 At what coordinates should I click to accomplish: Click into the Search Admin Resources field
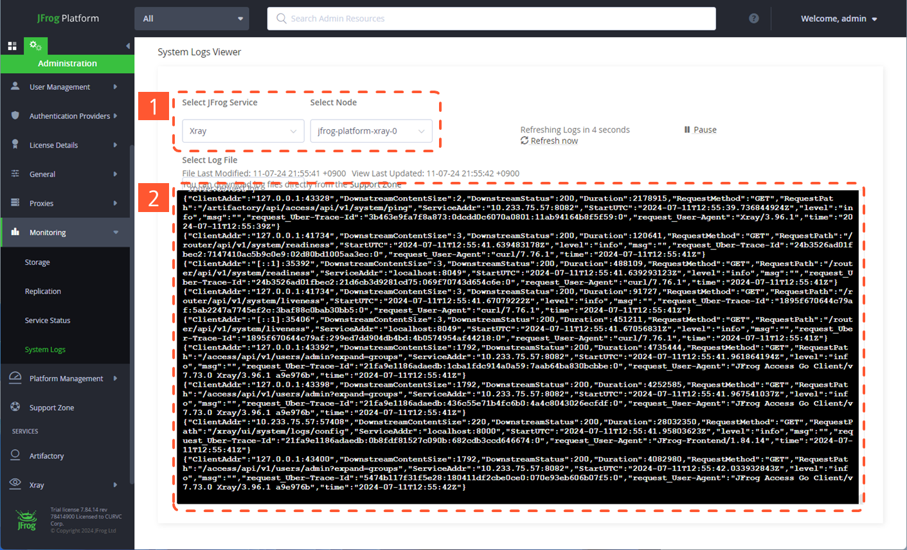coord(492,19)
